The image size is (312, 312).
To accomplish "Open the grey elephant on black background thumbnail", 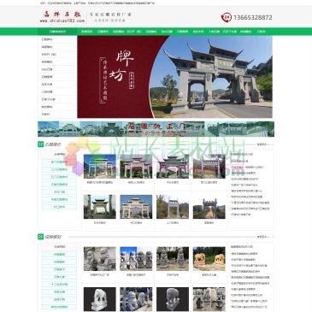I will pos(173,299).
